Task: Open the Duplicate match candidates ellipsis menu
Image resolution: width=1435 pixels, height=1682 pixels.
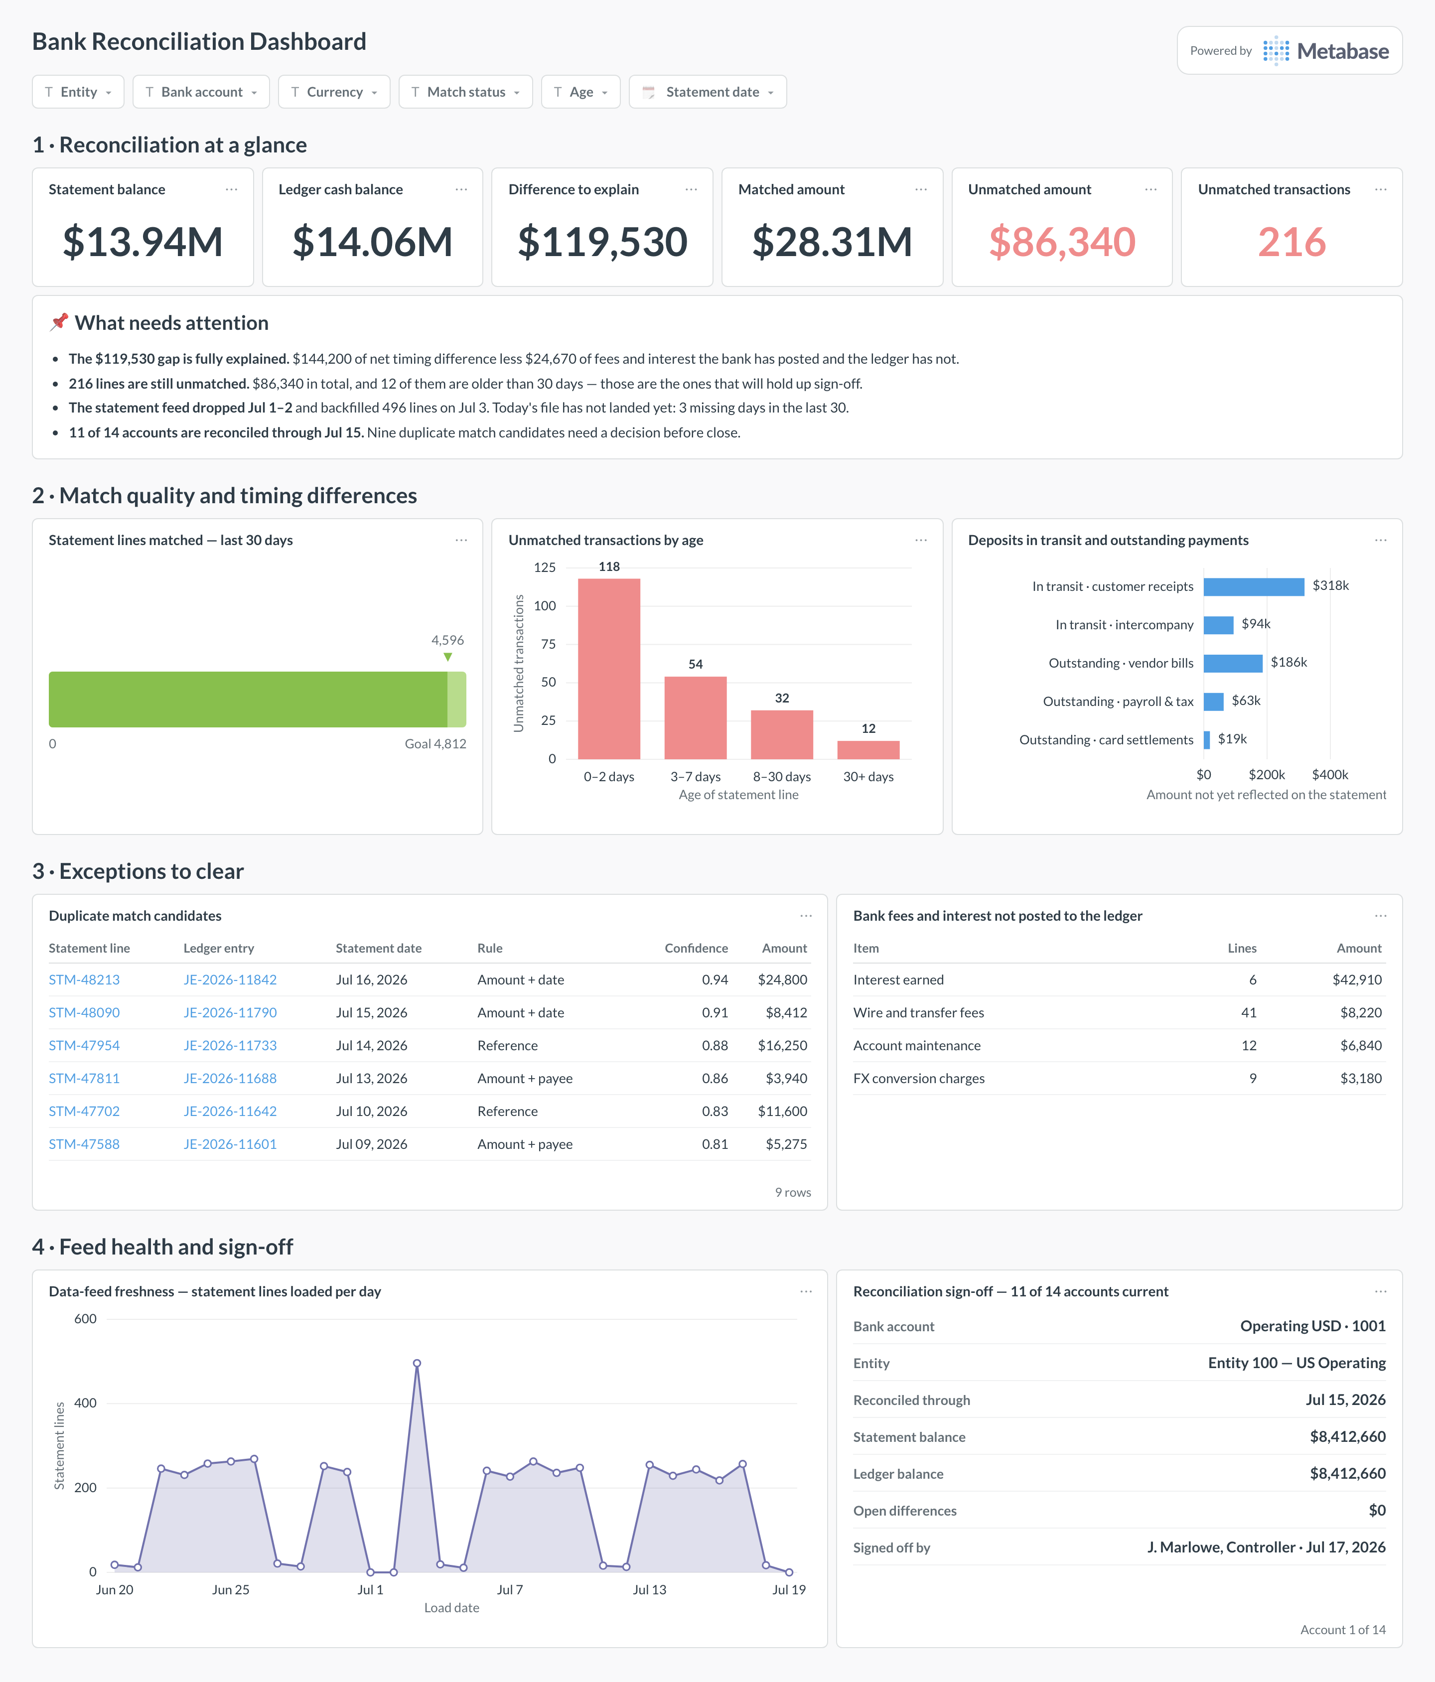Action: pyautogui.click(x=805, y=916)
